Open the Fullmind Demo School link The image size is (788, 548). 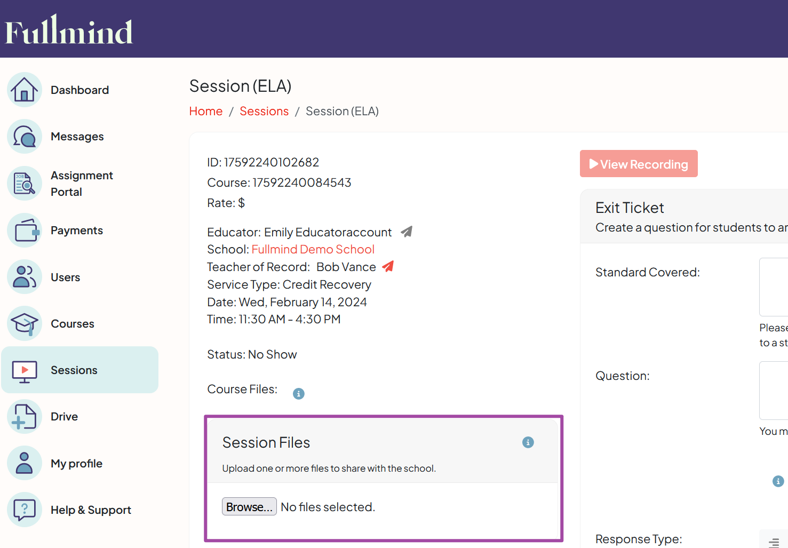313,249
